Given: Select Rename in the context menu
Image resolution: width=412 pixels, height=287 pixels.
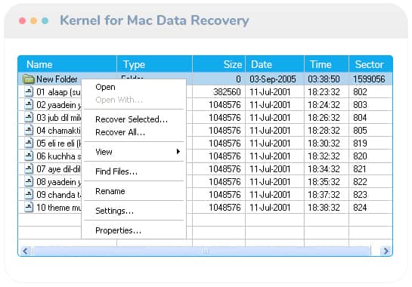Looking at the screenshot, I should 110,191.
